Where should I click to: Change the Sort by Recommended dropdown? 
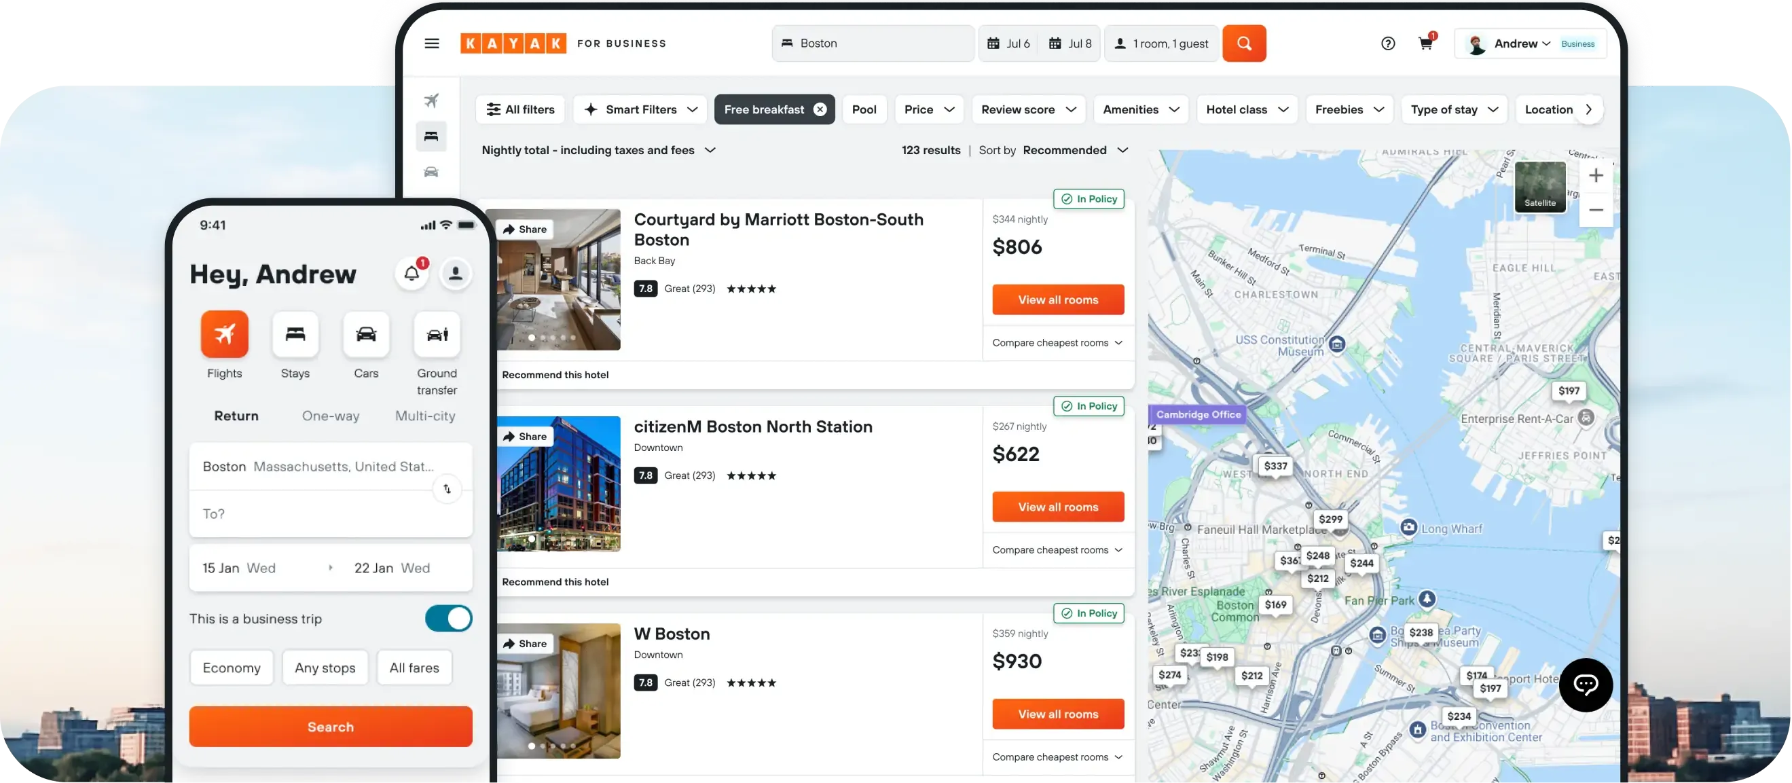1075,150
